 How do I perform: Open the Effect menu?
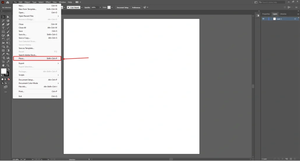point(48,2)
